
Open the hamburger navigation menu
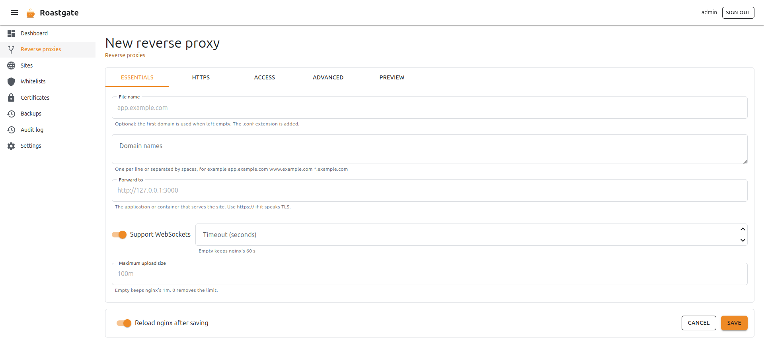(14, 13)
